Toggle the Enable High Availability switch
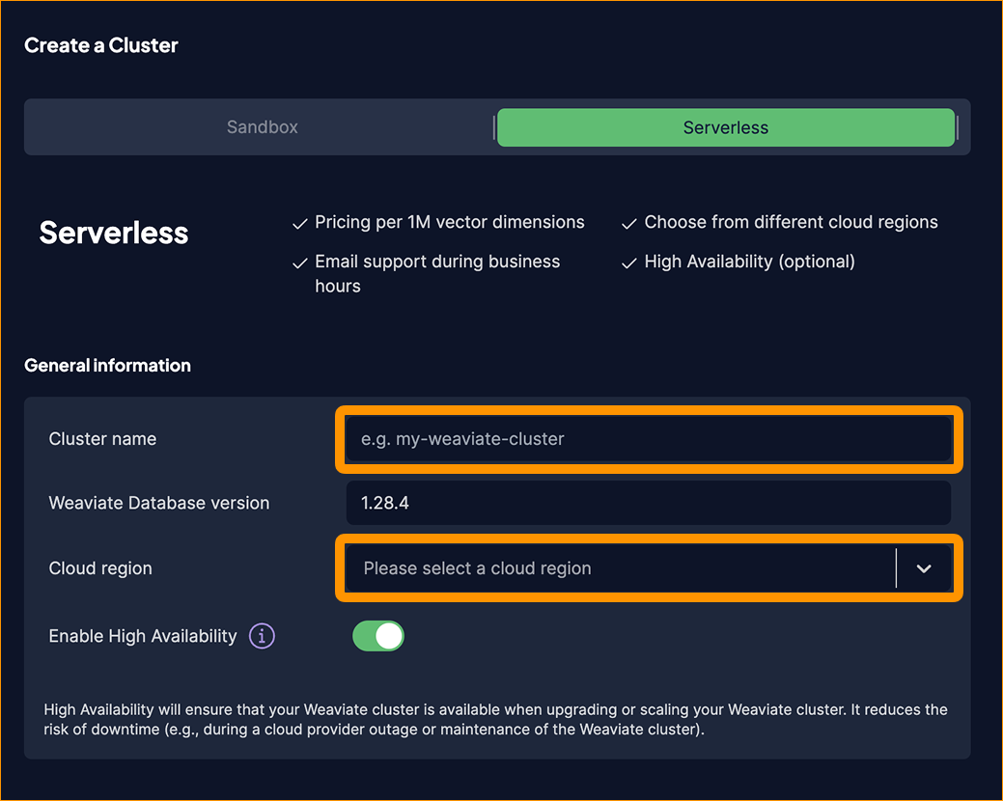Viewport: 1003px width, 801px height. [378, 636]
